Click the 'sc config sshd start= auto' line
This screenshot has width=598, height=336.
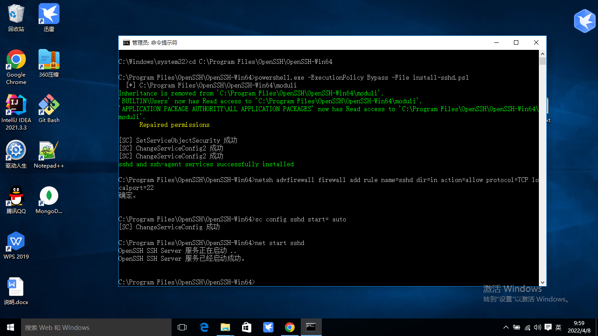pos(232,219)
